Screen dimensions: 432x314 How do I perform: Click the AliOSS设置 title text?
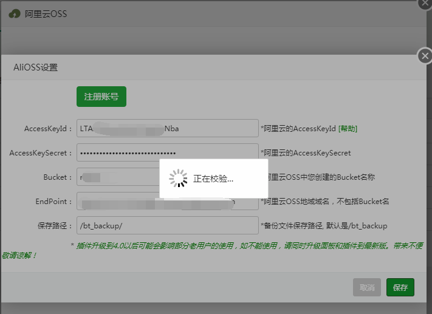(x=35, y=67)
